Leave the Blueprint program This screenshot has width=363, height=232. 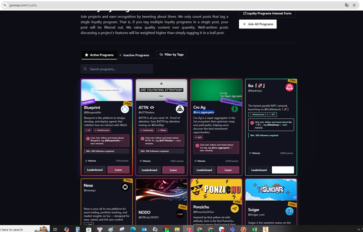118,170
